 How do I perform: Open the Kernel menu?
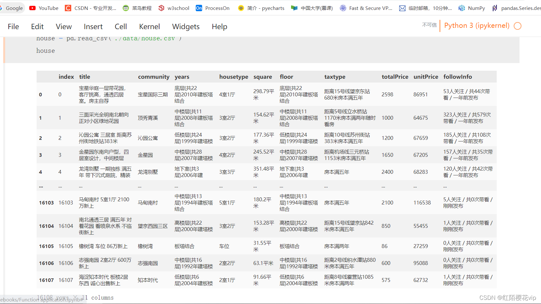(x=150, y=27)
